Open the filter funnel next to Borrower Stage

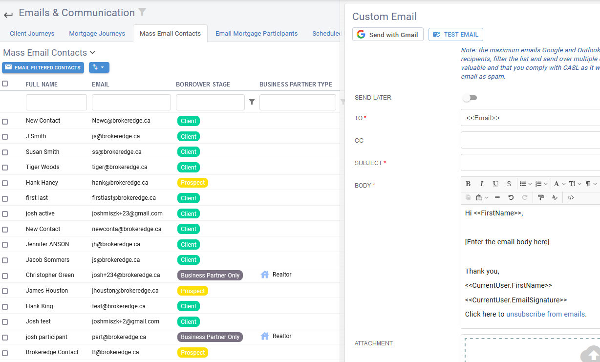[253, 102]
